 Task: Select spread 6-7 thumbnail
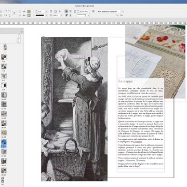point(4,76)
